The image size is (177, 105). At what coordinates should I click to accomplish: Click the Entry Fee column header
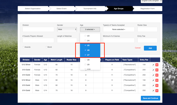coord(144,60)
